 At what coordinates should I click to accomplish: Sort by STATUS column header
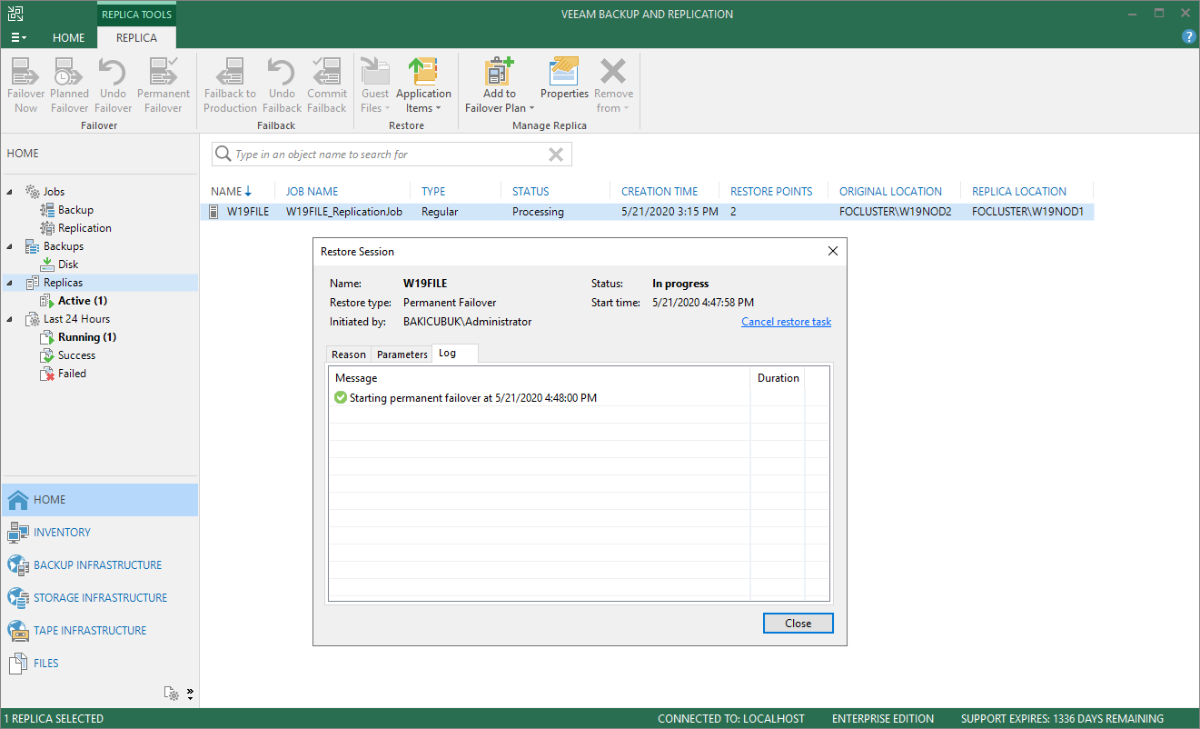(x=531, y=192)
